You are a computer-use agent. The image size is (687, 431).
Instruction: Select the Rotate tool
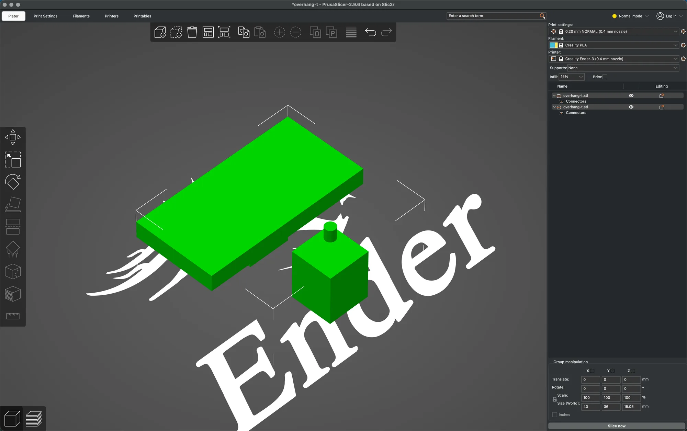coord(13,182)
